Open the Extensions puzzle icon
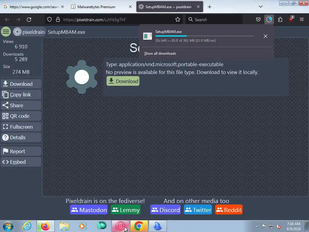 coord(280,19)
